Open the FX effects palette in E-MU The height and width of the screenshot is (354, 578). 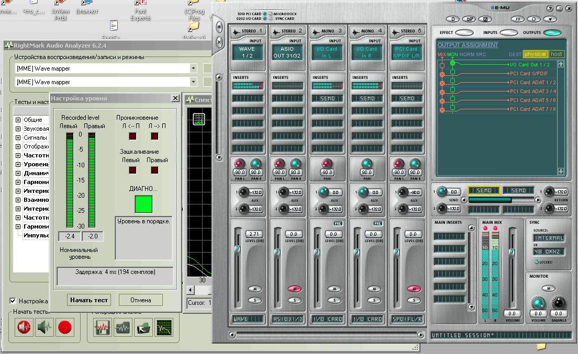click(518, 19)
